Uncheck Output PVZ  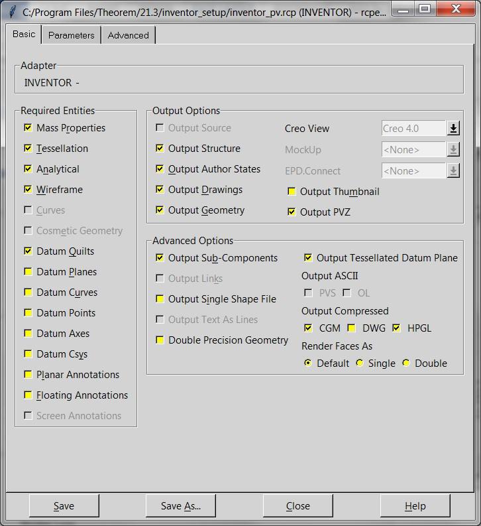292,212
